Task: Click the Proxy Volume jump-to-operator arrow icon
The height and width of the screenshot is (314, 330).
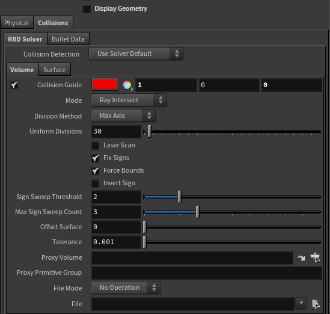Action: point(301,257)
